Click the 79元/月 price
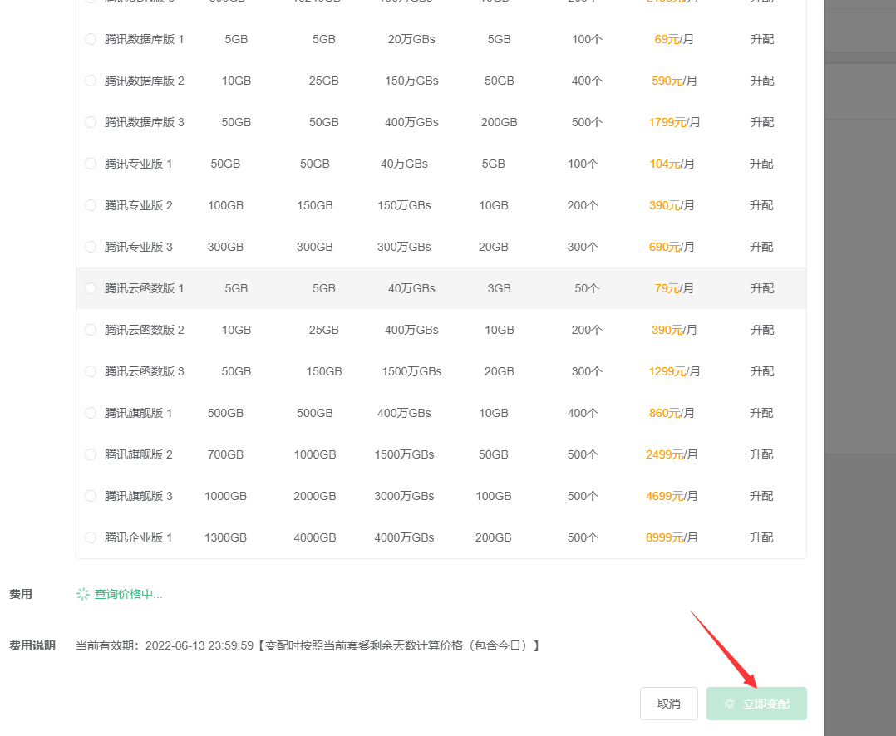Image resolution: width=896 pixels, height=736 pixels. coord(674,288)
